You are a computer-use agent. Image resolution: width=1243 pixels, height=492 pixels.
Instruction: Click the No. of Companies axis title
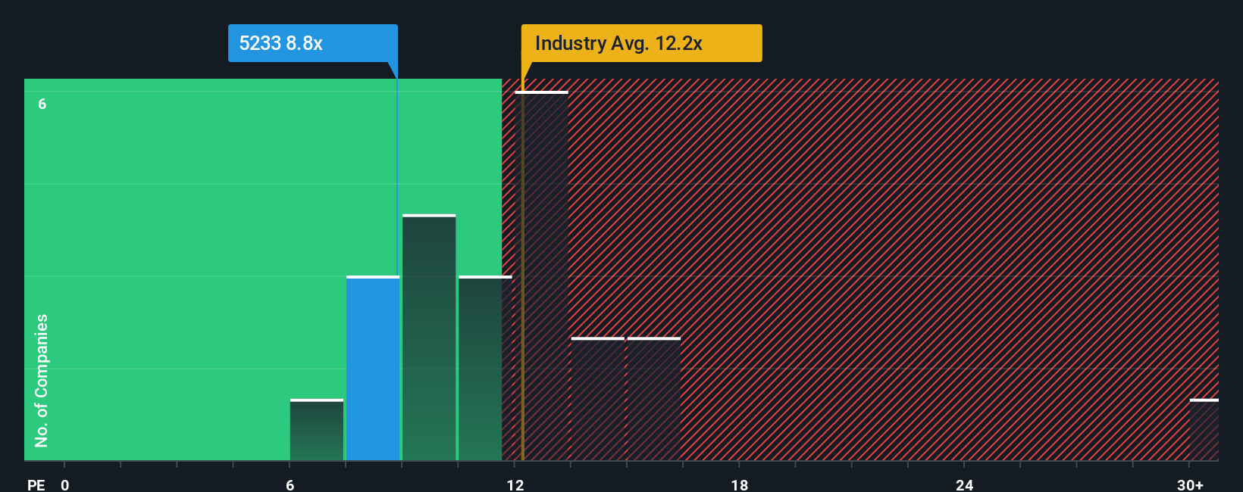[42, 380]
